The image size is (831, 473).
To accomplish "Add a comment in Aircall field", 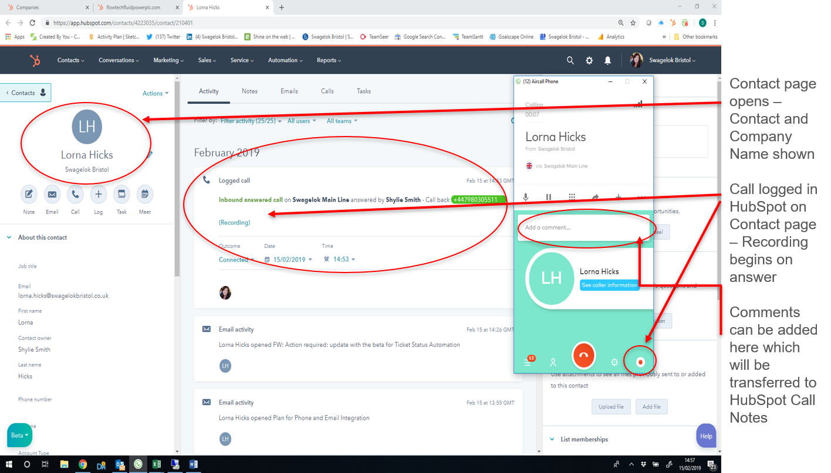I will click(x=585, y=227).
